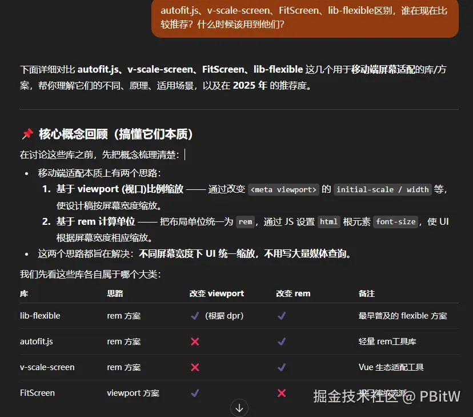Click 'rem 方案' in autofit.js row
Screen dimensions: 473x417
(124, 341)
